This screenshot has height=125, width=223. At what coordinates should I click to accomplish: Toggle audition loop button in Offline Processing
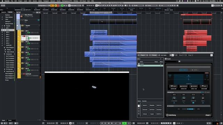point(173,55)
